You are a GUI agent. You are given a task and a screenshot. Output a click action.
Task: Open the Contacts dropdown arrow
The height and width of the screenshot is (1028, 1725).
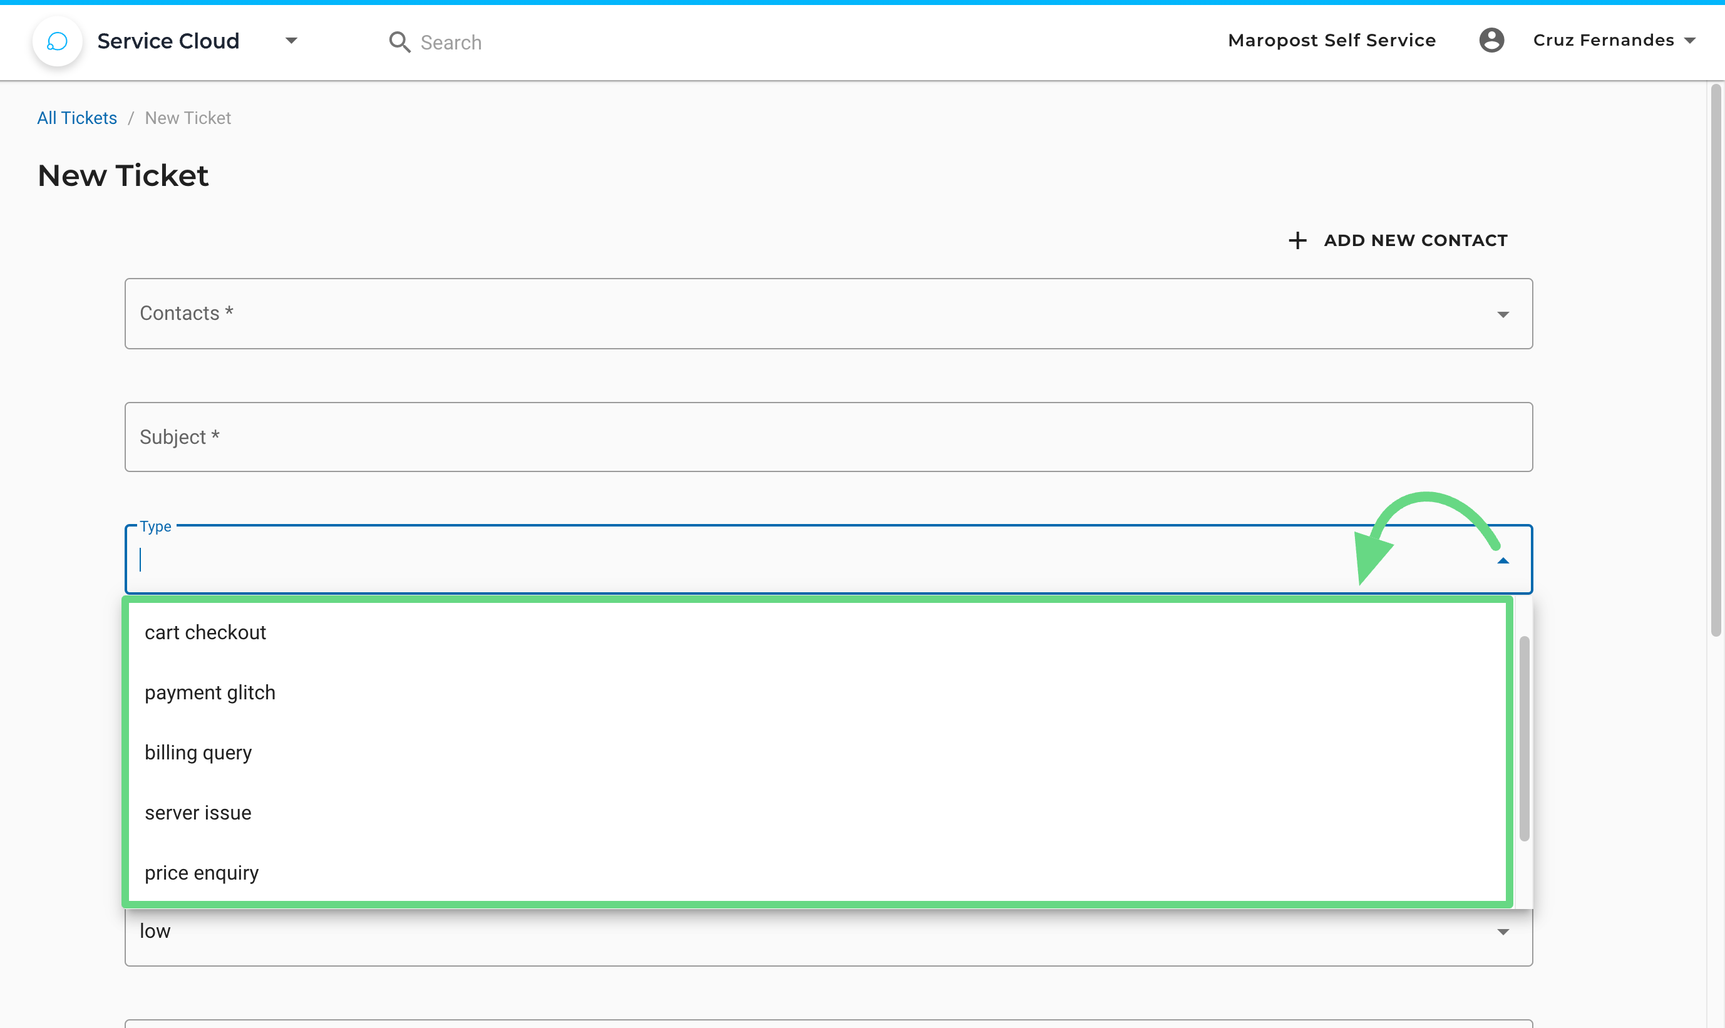1502,314
